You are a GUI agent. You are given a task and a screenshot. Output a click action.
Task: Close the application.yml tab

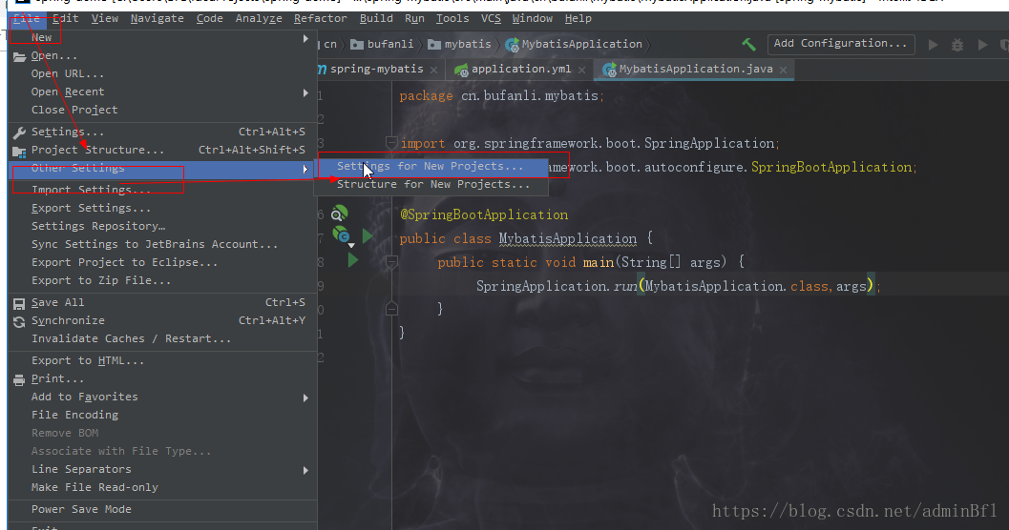pos(581,70)
